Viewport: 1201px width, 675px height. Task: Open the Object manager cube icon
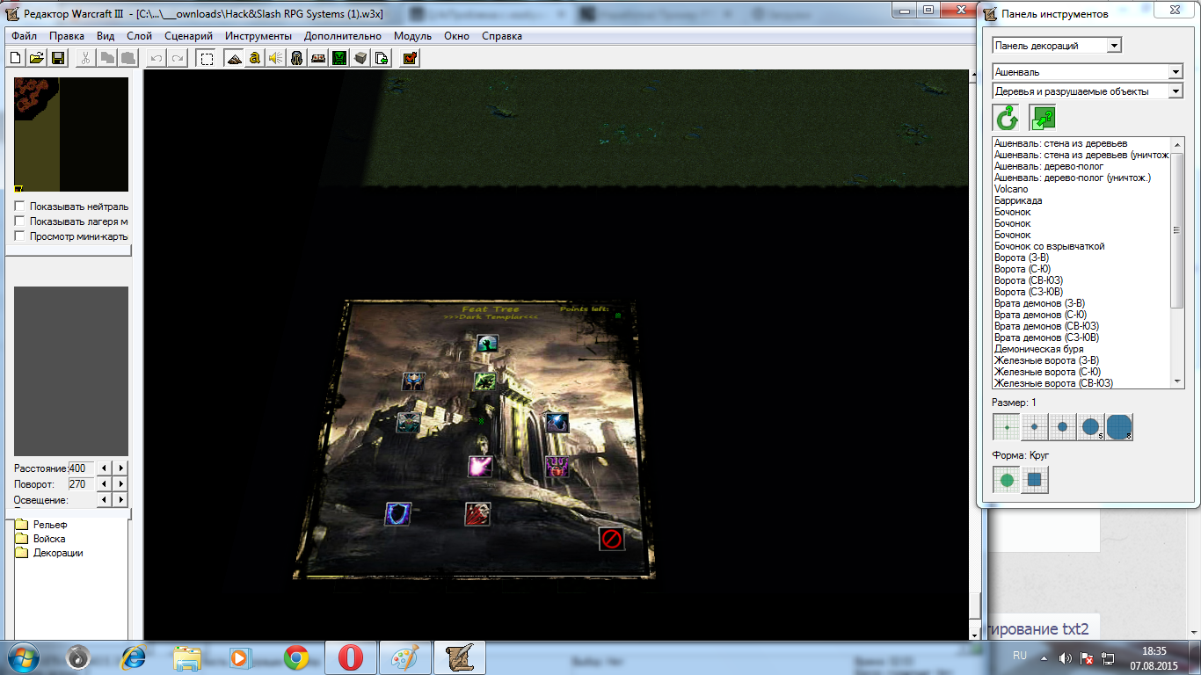coord(360,58)
